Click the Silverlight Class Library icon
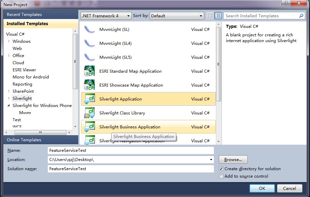310x197 pixels. click(x=89, y=113)
